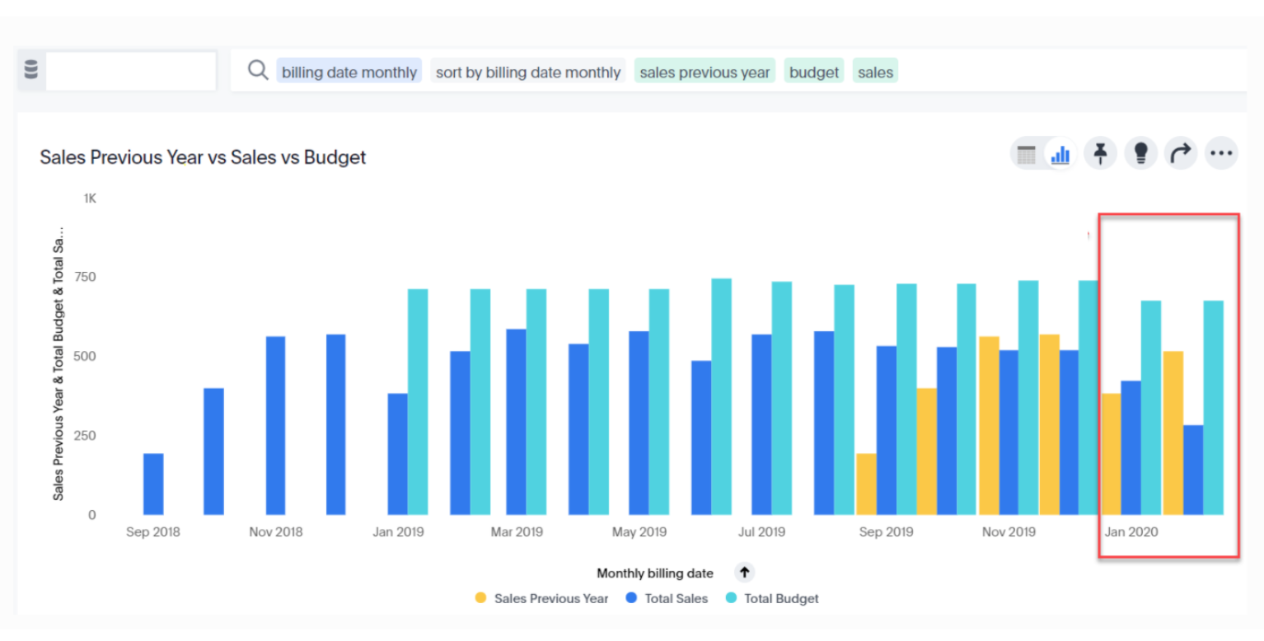Click the data source input field
Viewport: 1264px width, 641px height.
(130, 71)
